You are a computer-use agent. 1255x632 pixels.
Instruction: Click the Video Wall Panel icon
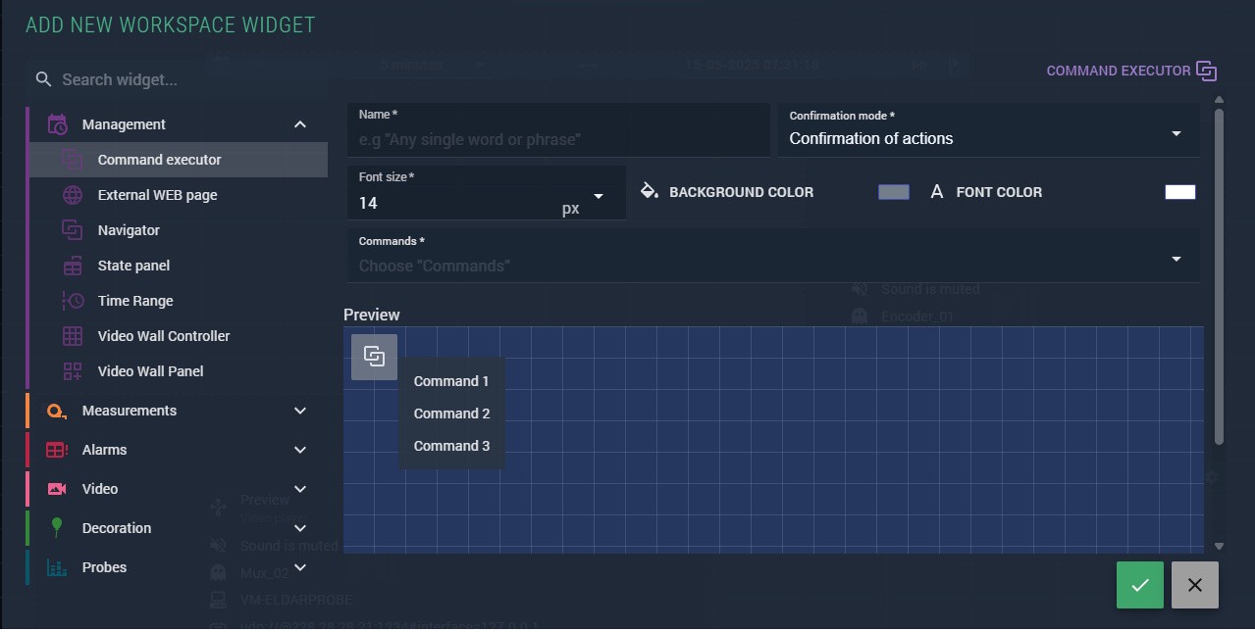coord(73,371)
